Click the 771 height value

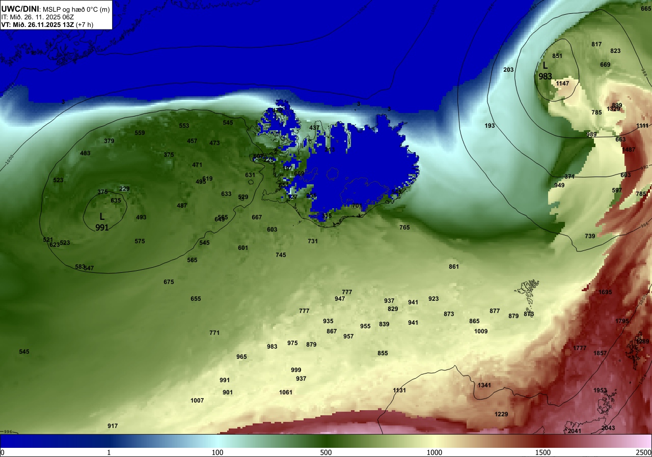tap(214, 333)
